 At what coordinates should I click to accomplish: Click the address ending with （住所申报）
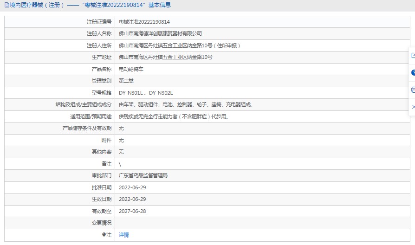click(x=180, y=45)
